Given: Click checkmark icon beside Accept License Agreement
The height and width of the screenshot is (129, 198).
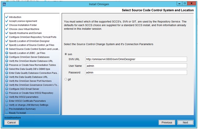Looking at the screenshot, I should point(7,21).
